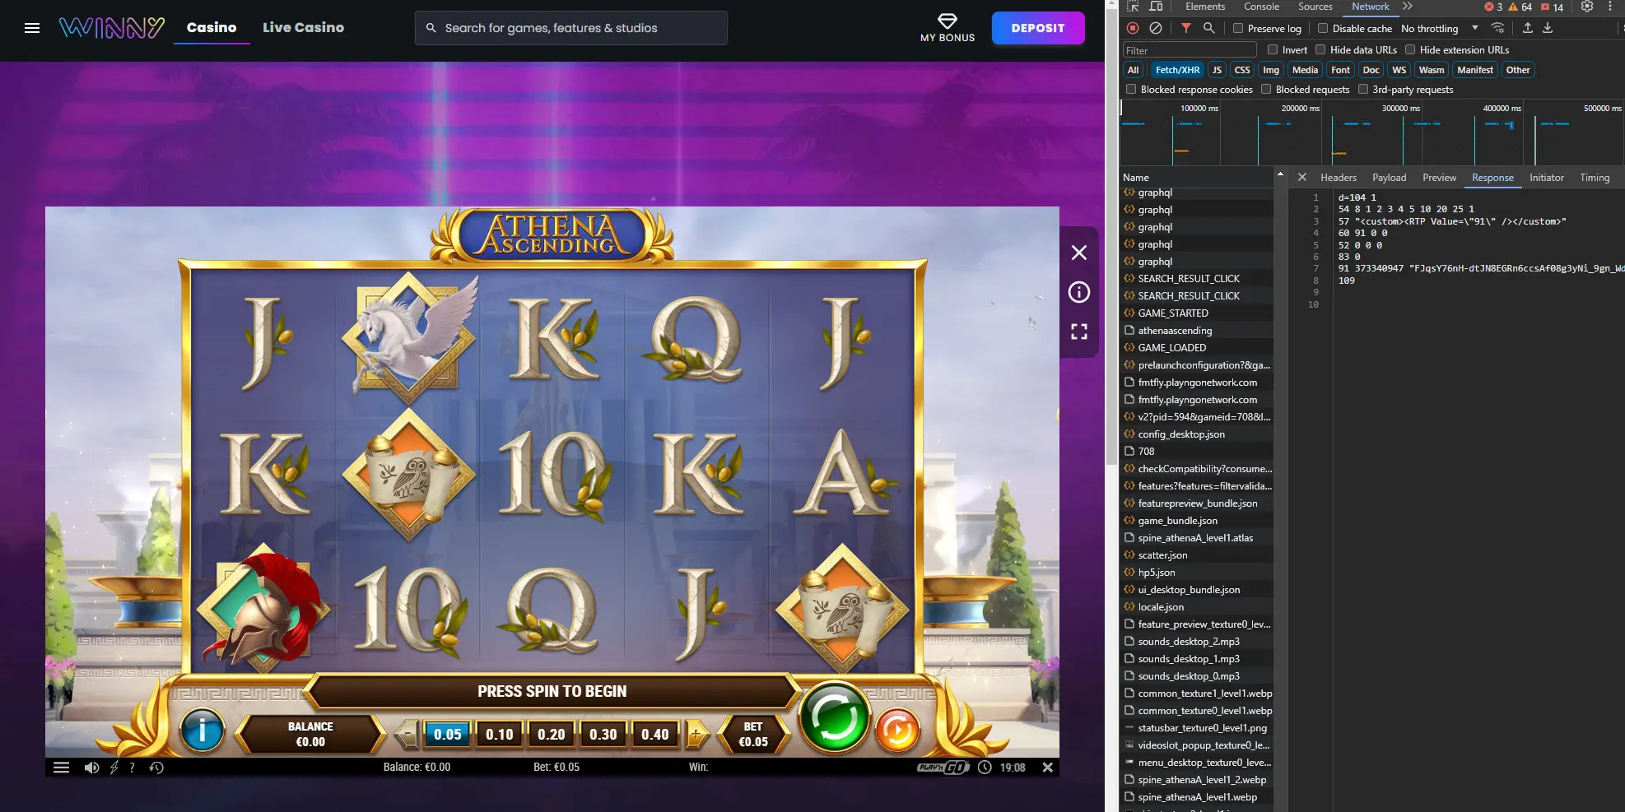Viewport: 1625px width, 812px height.
Task: Focus the network Filter text field
Action: (1190, 50)
